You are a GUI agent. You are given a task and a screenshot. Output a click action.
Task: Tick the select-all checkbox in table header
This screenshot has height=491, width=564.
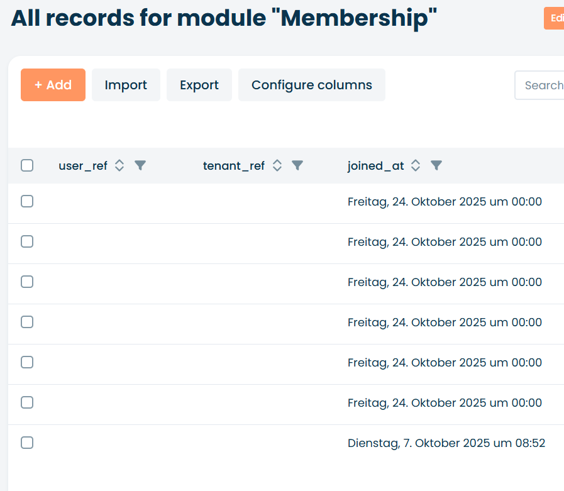coord(27,165)
